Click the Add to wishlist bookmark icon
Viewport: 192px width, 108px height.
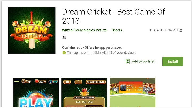(x=127, y=61)
